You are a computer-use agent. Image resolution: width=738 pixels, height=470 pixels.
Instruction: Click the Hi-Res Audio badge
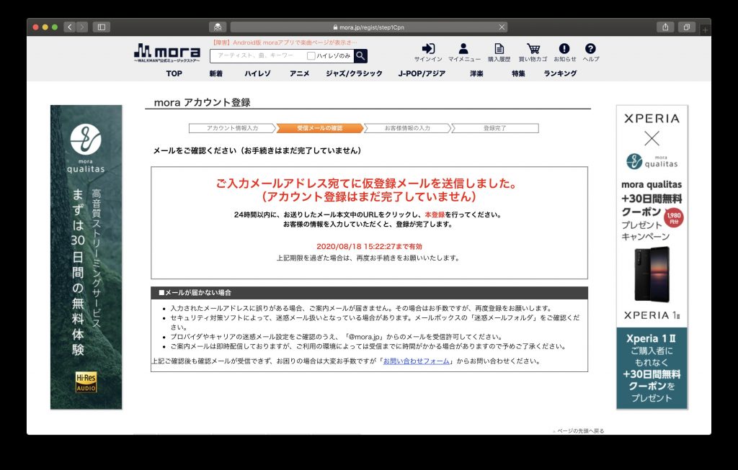tap(86, 382)
